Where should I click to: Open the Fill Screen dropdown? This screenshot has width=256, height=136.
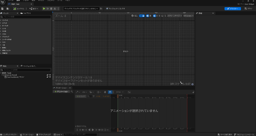tap(188, 16)
